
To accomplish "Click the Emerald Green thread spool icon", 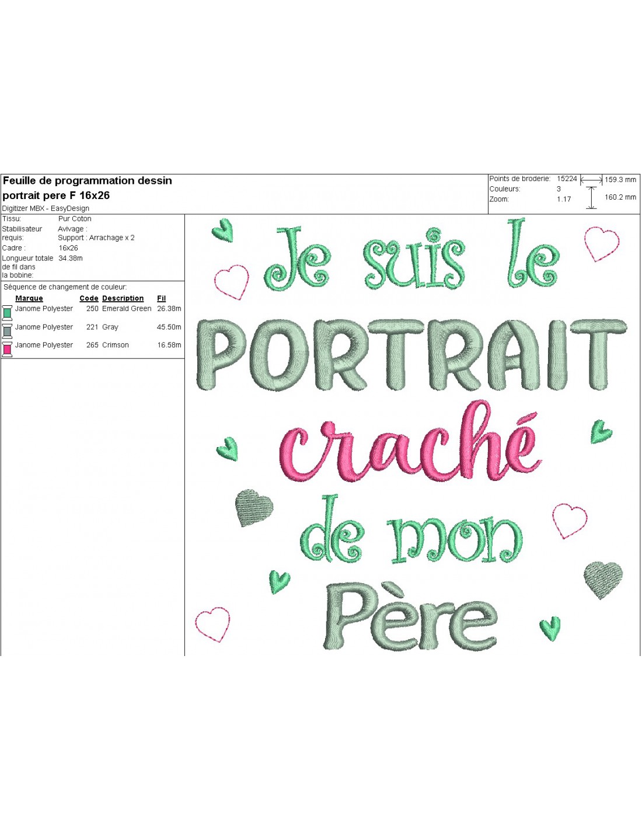I will pyautogui.click(x=7, y=312).
